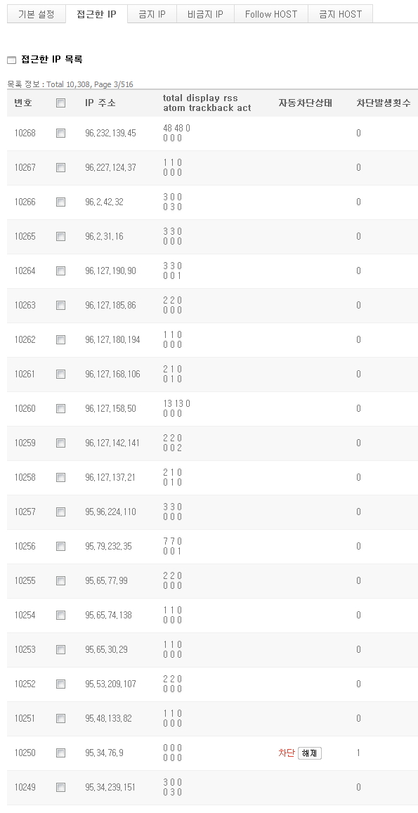Click the 해제 button for blocked IP

(310, 753)
